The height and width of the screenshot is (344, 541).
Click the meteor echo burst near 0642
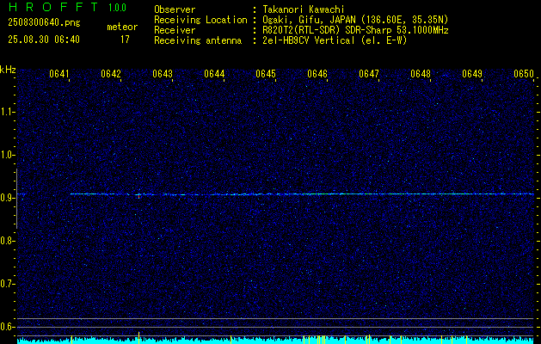139,195
